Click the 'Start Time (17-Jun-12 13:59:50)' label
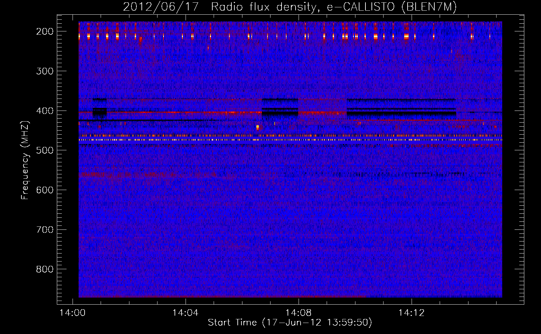Screen dimensions: 541x334 click(290, 323)
